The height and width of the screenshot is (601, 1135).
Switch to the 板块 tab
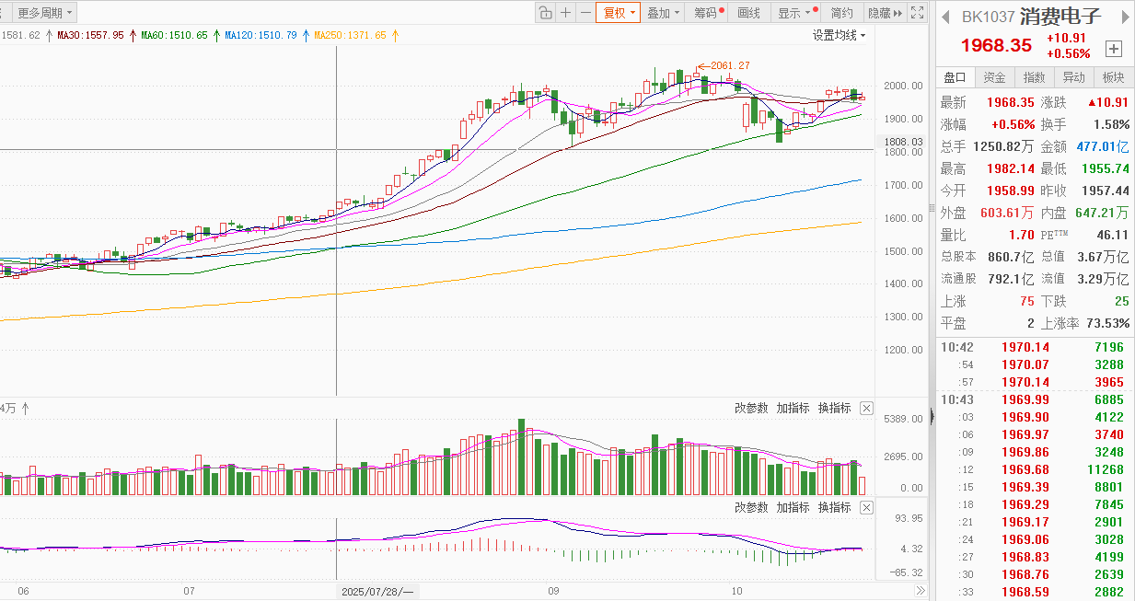[1113, 77]
